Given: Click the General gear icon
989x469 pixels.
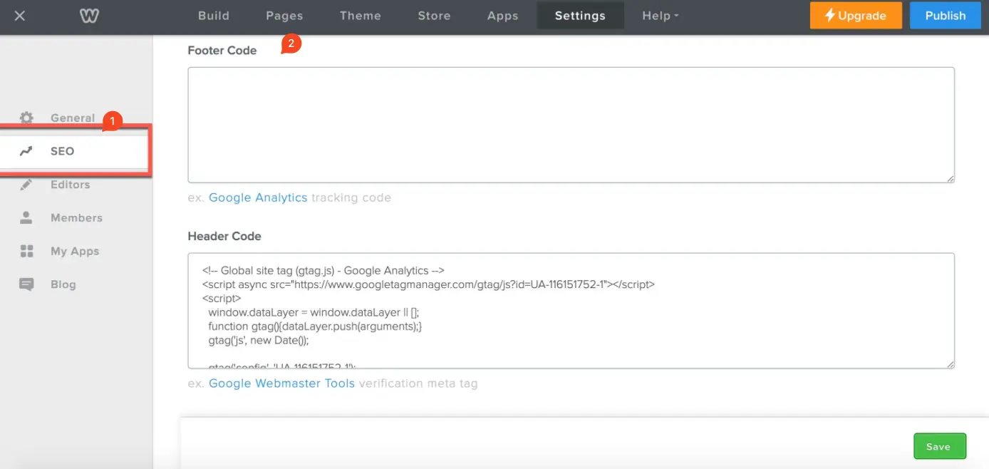Looking at the screenshot, I should [26, 118].
